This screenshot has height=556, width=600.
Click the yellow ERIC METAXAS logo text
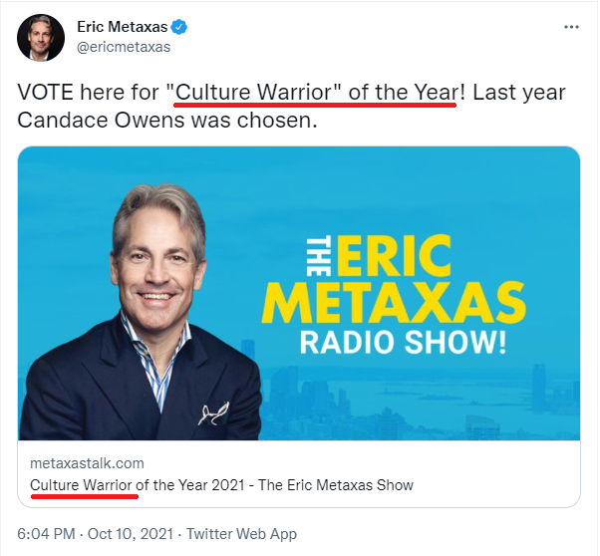pos(394,280)
